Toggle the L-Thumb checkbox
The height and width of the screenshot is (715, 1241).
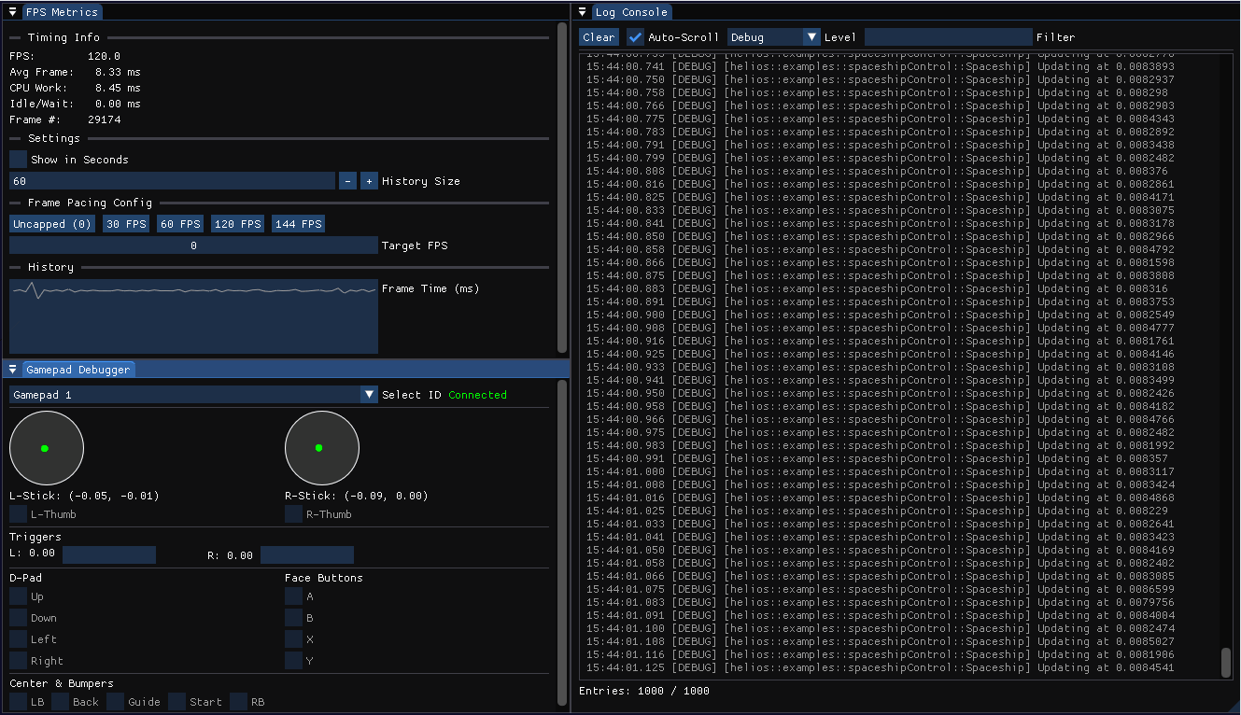19,514
